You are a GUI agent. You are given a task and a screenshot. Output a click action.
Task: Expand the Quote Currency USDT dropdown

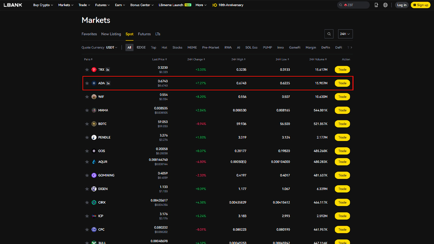[x=111, y=47]
